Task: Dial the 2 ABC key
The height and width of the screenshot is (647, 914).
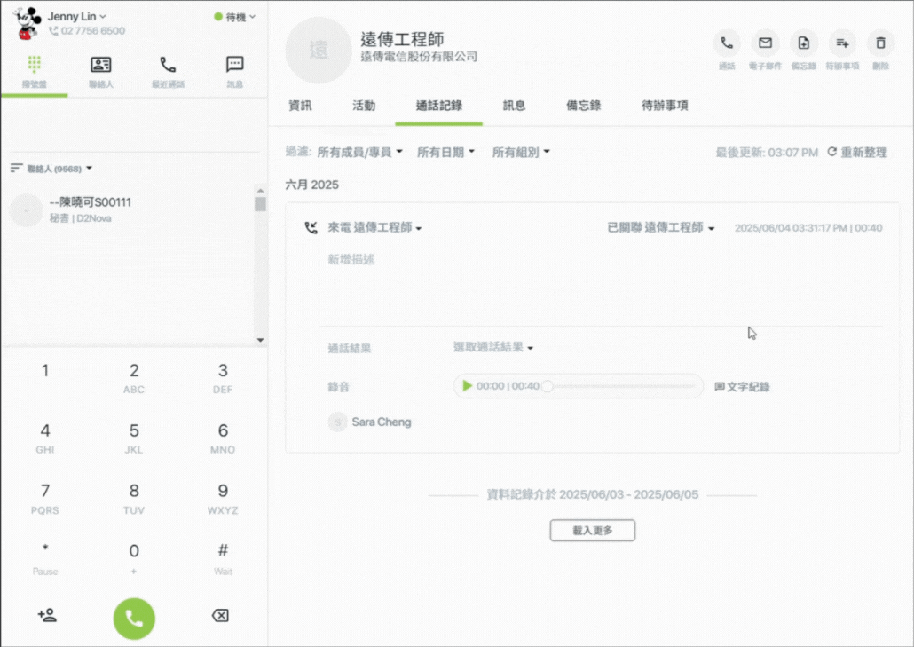Action: click(134, 378)
